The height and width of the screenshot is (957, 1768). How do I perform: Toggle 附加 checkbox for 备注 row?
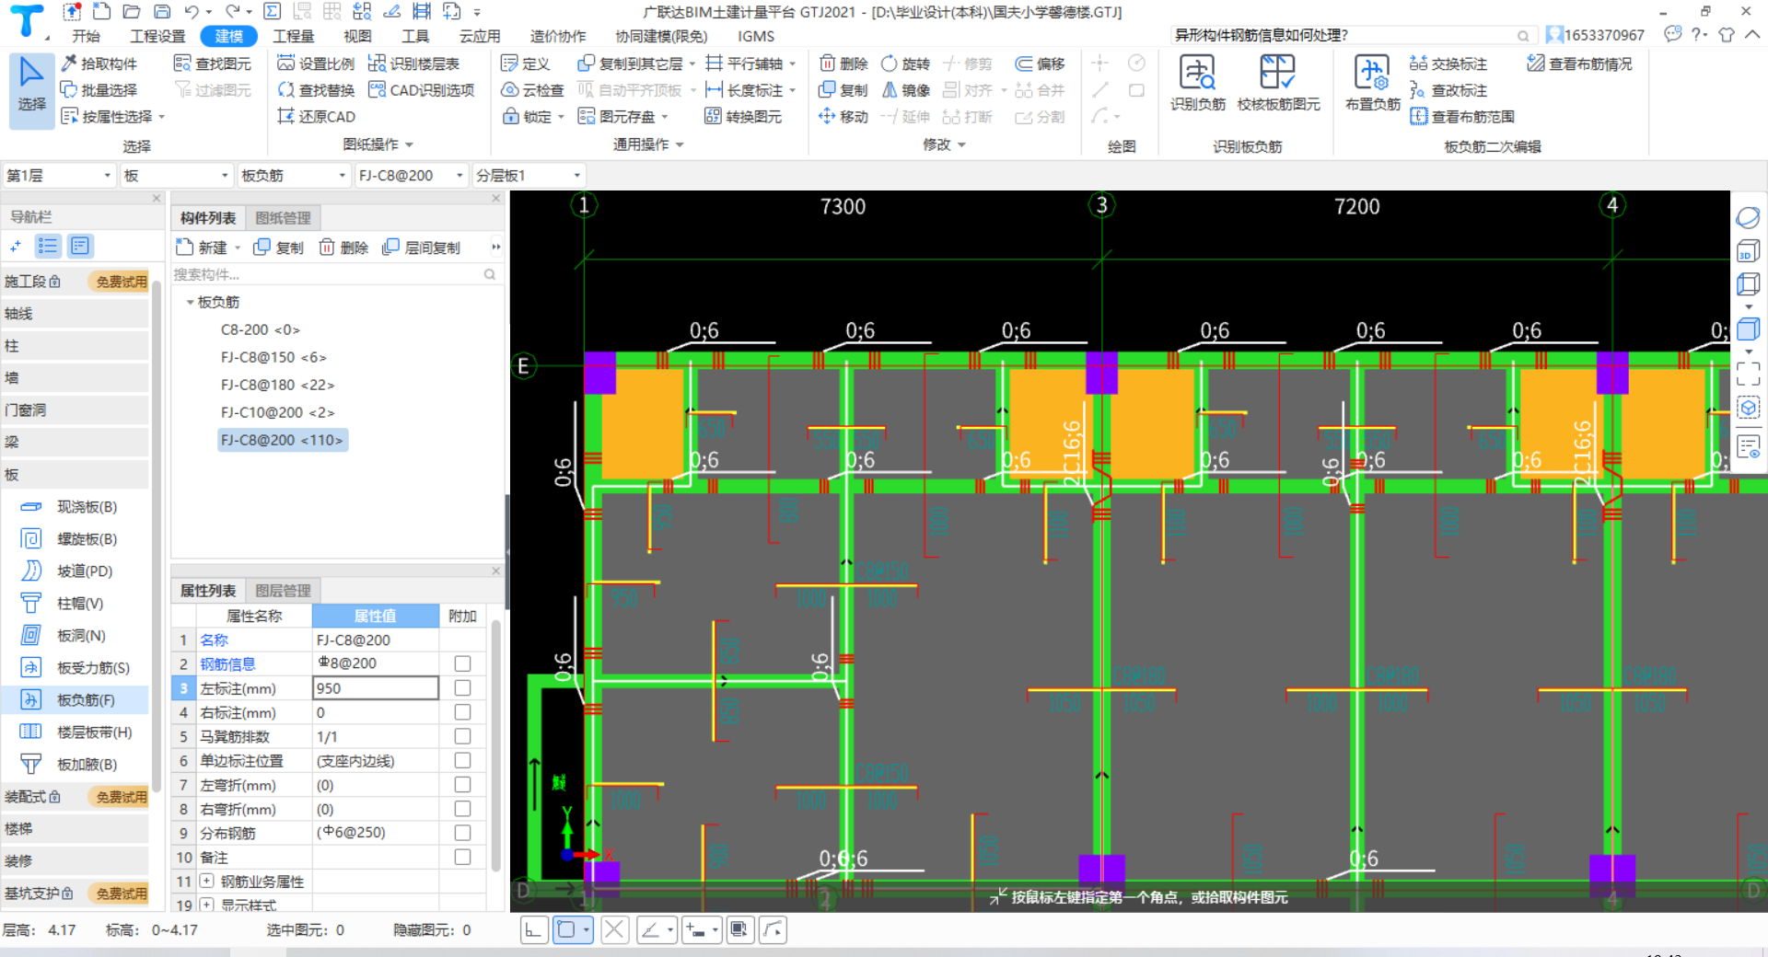click(462, 857)
